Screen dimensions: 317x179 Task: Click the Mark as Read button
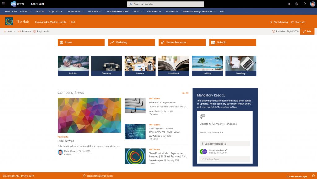225,159
